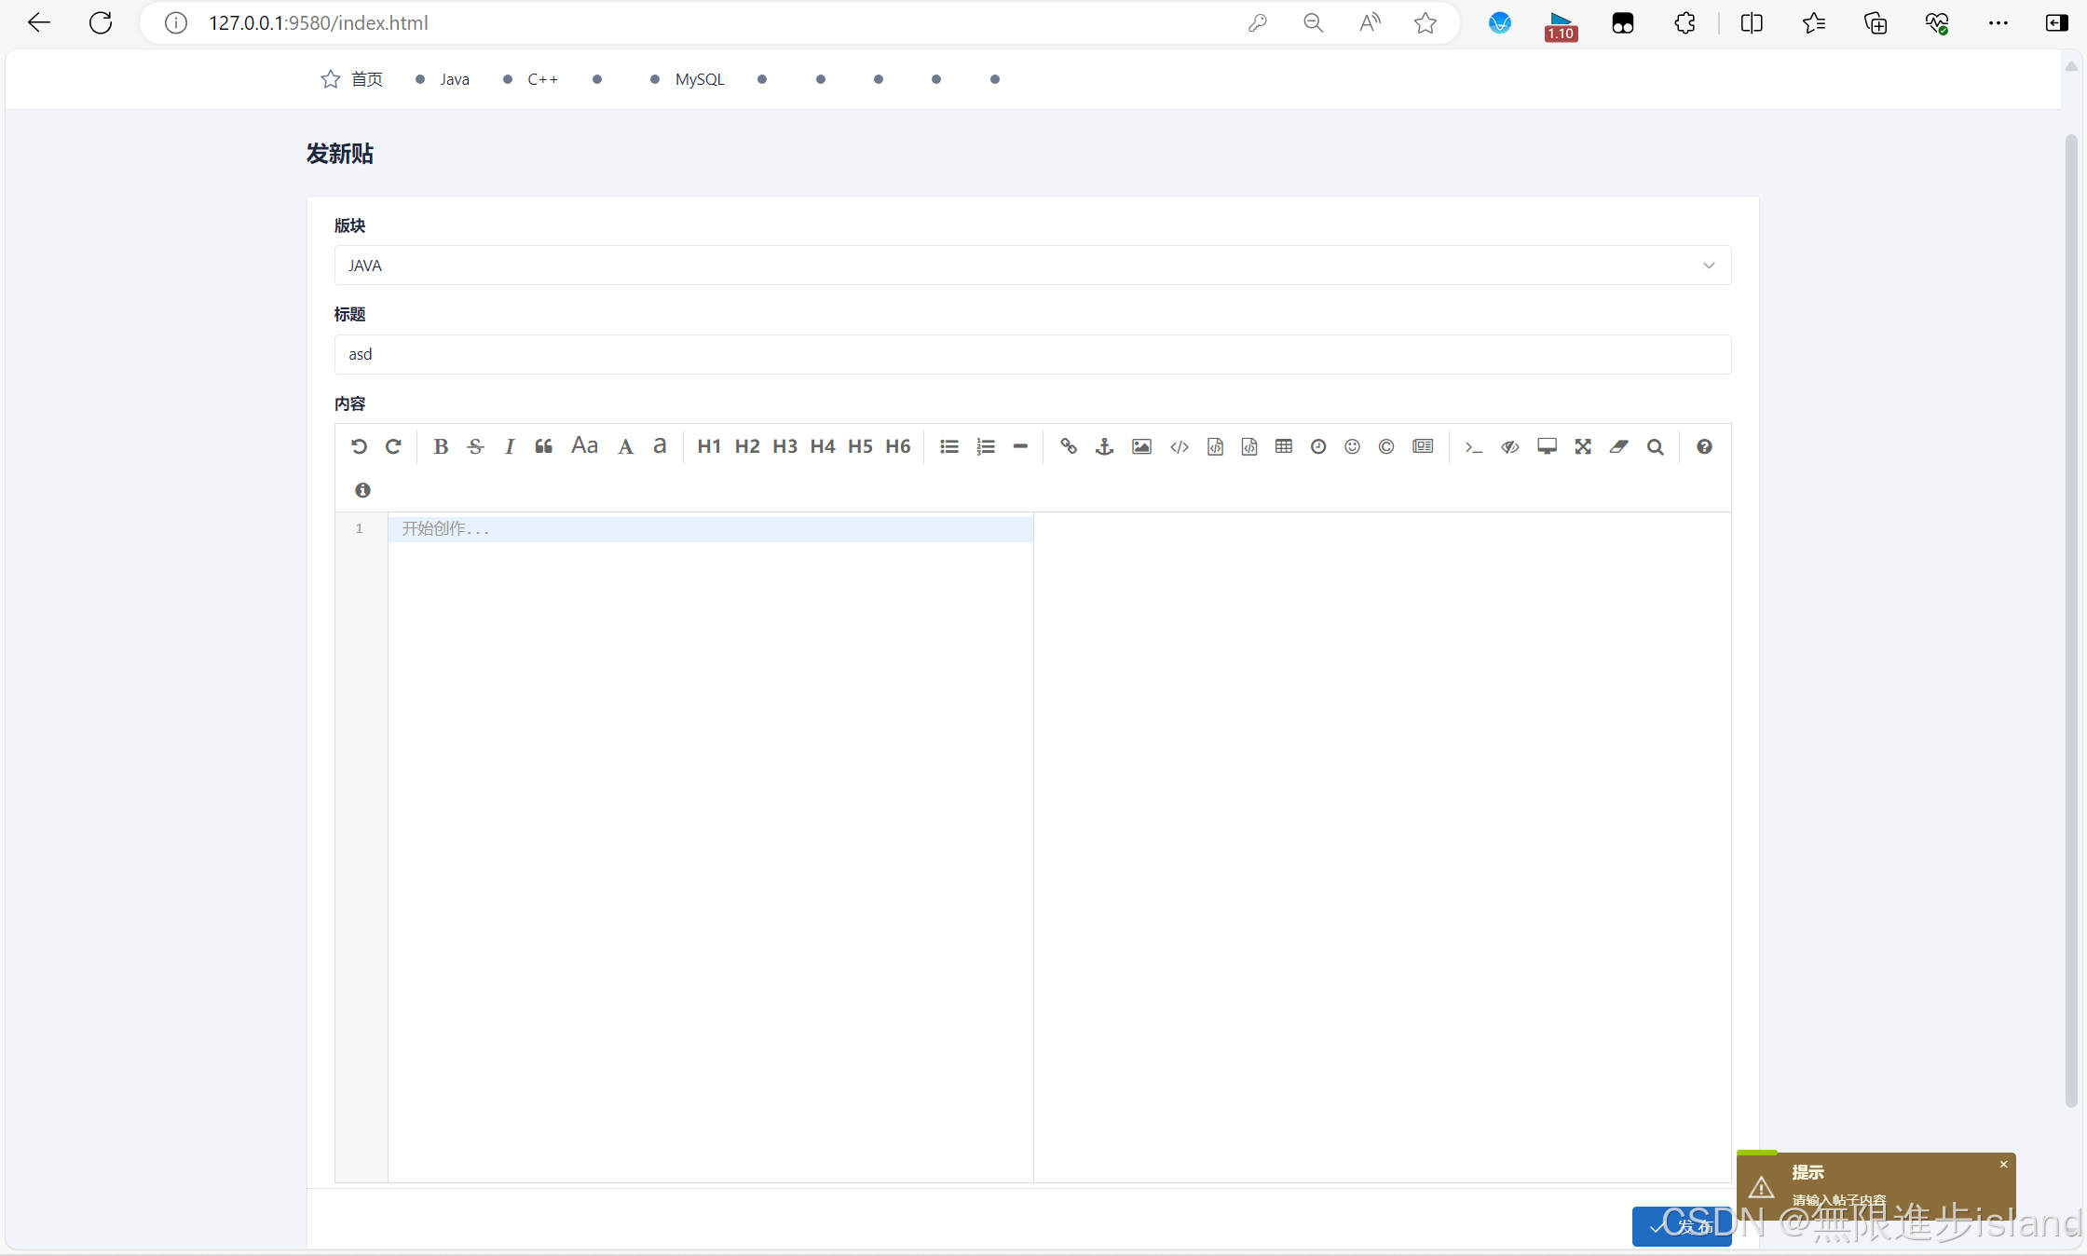Open browser read aloud option
The height and width of the screenshot is (1256, 2087).
(x=1370, y=23)
